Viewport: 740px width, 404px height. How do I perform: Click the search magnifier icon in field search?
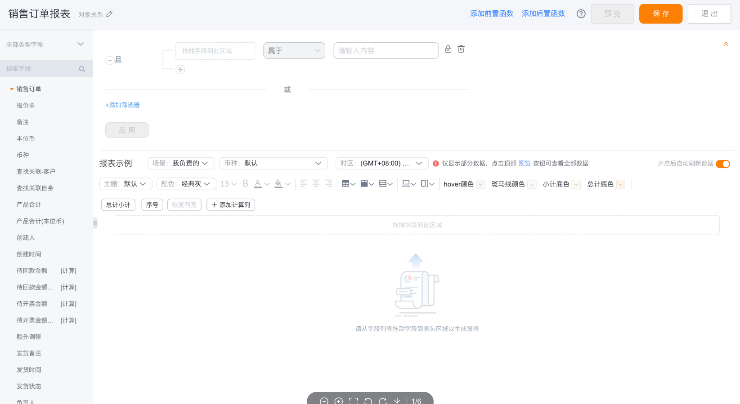(82, 69)
